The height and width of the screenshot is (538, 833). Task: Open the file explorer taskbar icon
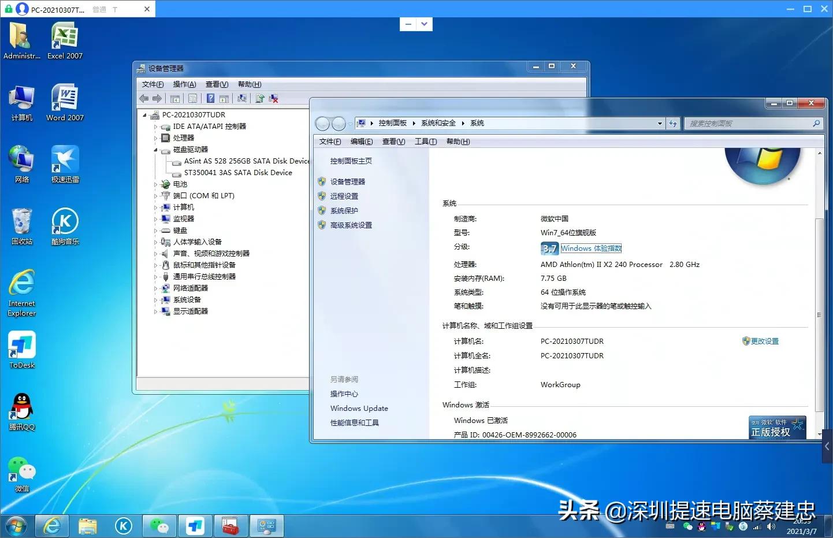pyautogui.click(x=88, y=526)
